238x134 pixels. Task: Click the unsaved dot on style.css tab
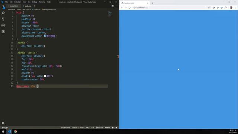pos(34,6)
